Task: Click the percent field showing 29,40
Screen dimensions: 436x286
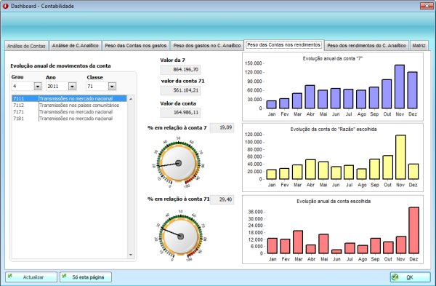Action: tap(222, 199)
